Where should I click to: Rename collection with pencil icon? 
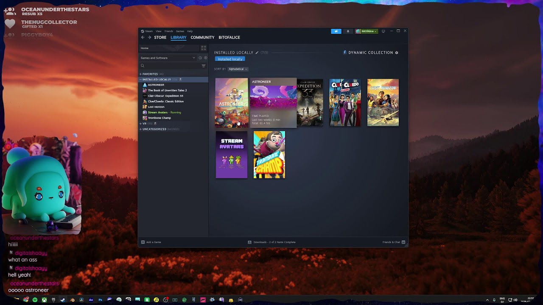point(257,53)
